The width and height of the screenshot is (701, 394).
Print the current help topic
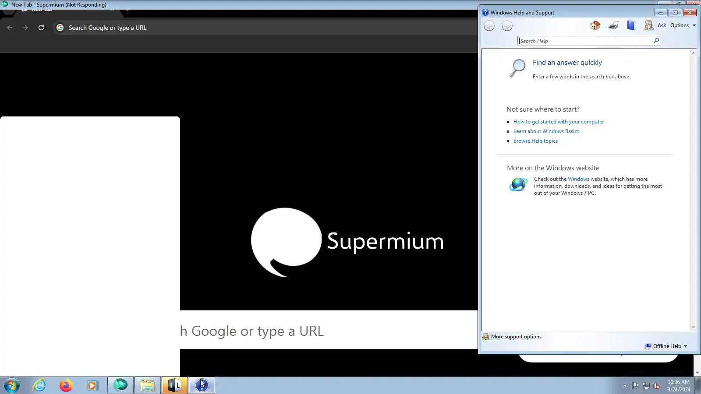pos(613,25)
